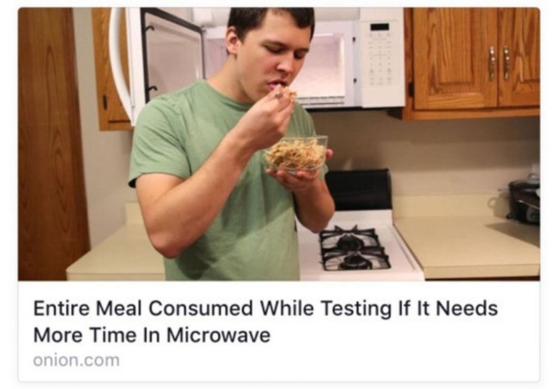The width and height of the screenshot is (558, 389).
Task: Click the glass bowl of food
Action: 296,154
